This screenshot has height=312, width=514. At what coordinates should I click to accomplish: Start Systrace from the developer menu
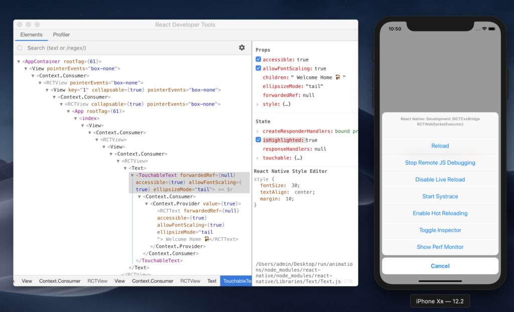440,196
